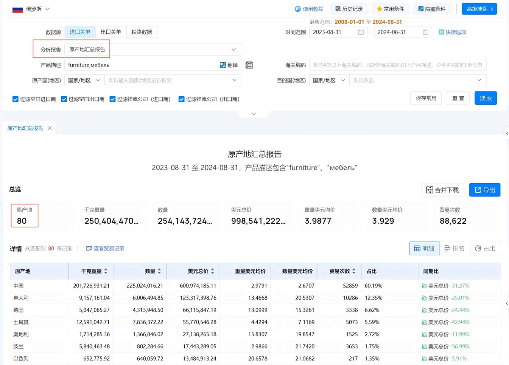Click 隐藏条件 hide conditions button
Viewport: 509px width, 365px height.
(432, 9)
